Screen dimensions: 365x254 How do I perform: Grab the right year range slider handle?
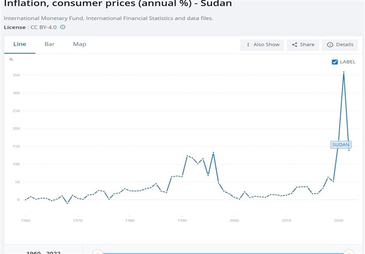pos(349,252)
